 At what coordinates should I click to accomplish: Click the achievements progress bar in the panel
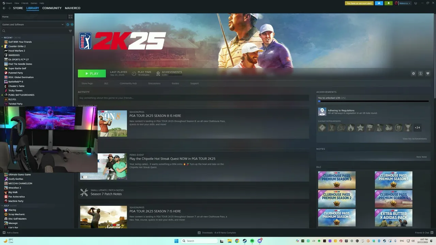373,101
